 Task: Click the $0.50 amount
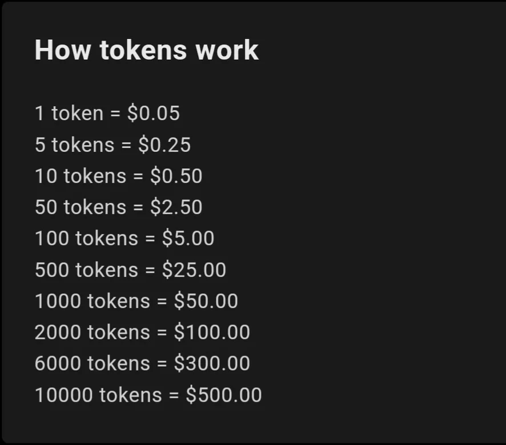(x=176, y=176)
